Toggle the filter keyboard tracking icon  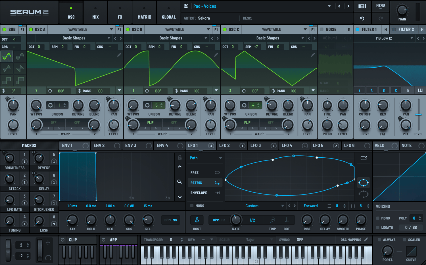coord(420,90)
